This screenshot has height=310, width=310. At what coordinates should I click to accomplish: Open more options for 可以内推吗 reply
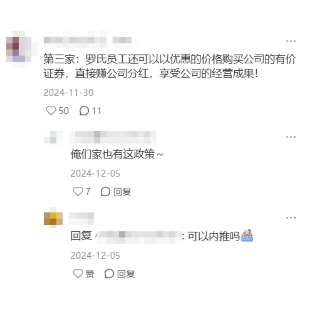(291, 218)
